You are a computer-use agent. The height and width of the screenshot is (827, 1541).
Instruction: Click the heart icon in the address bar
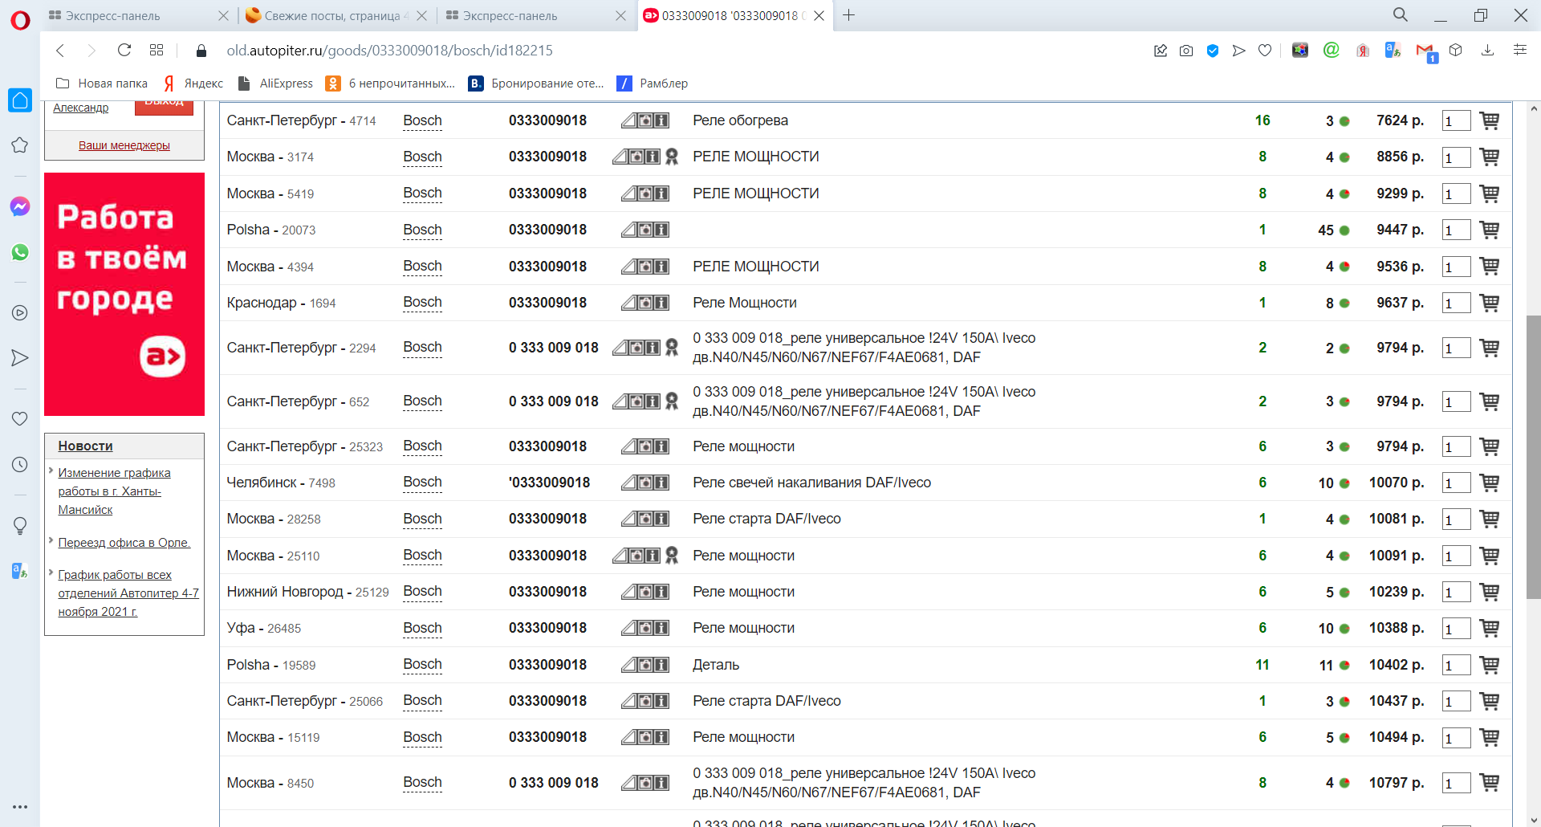(x=1265, y=51)
